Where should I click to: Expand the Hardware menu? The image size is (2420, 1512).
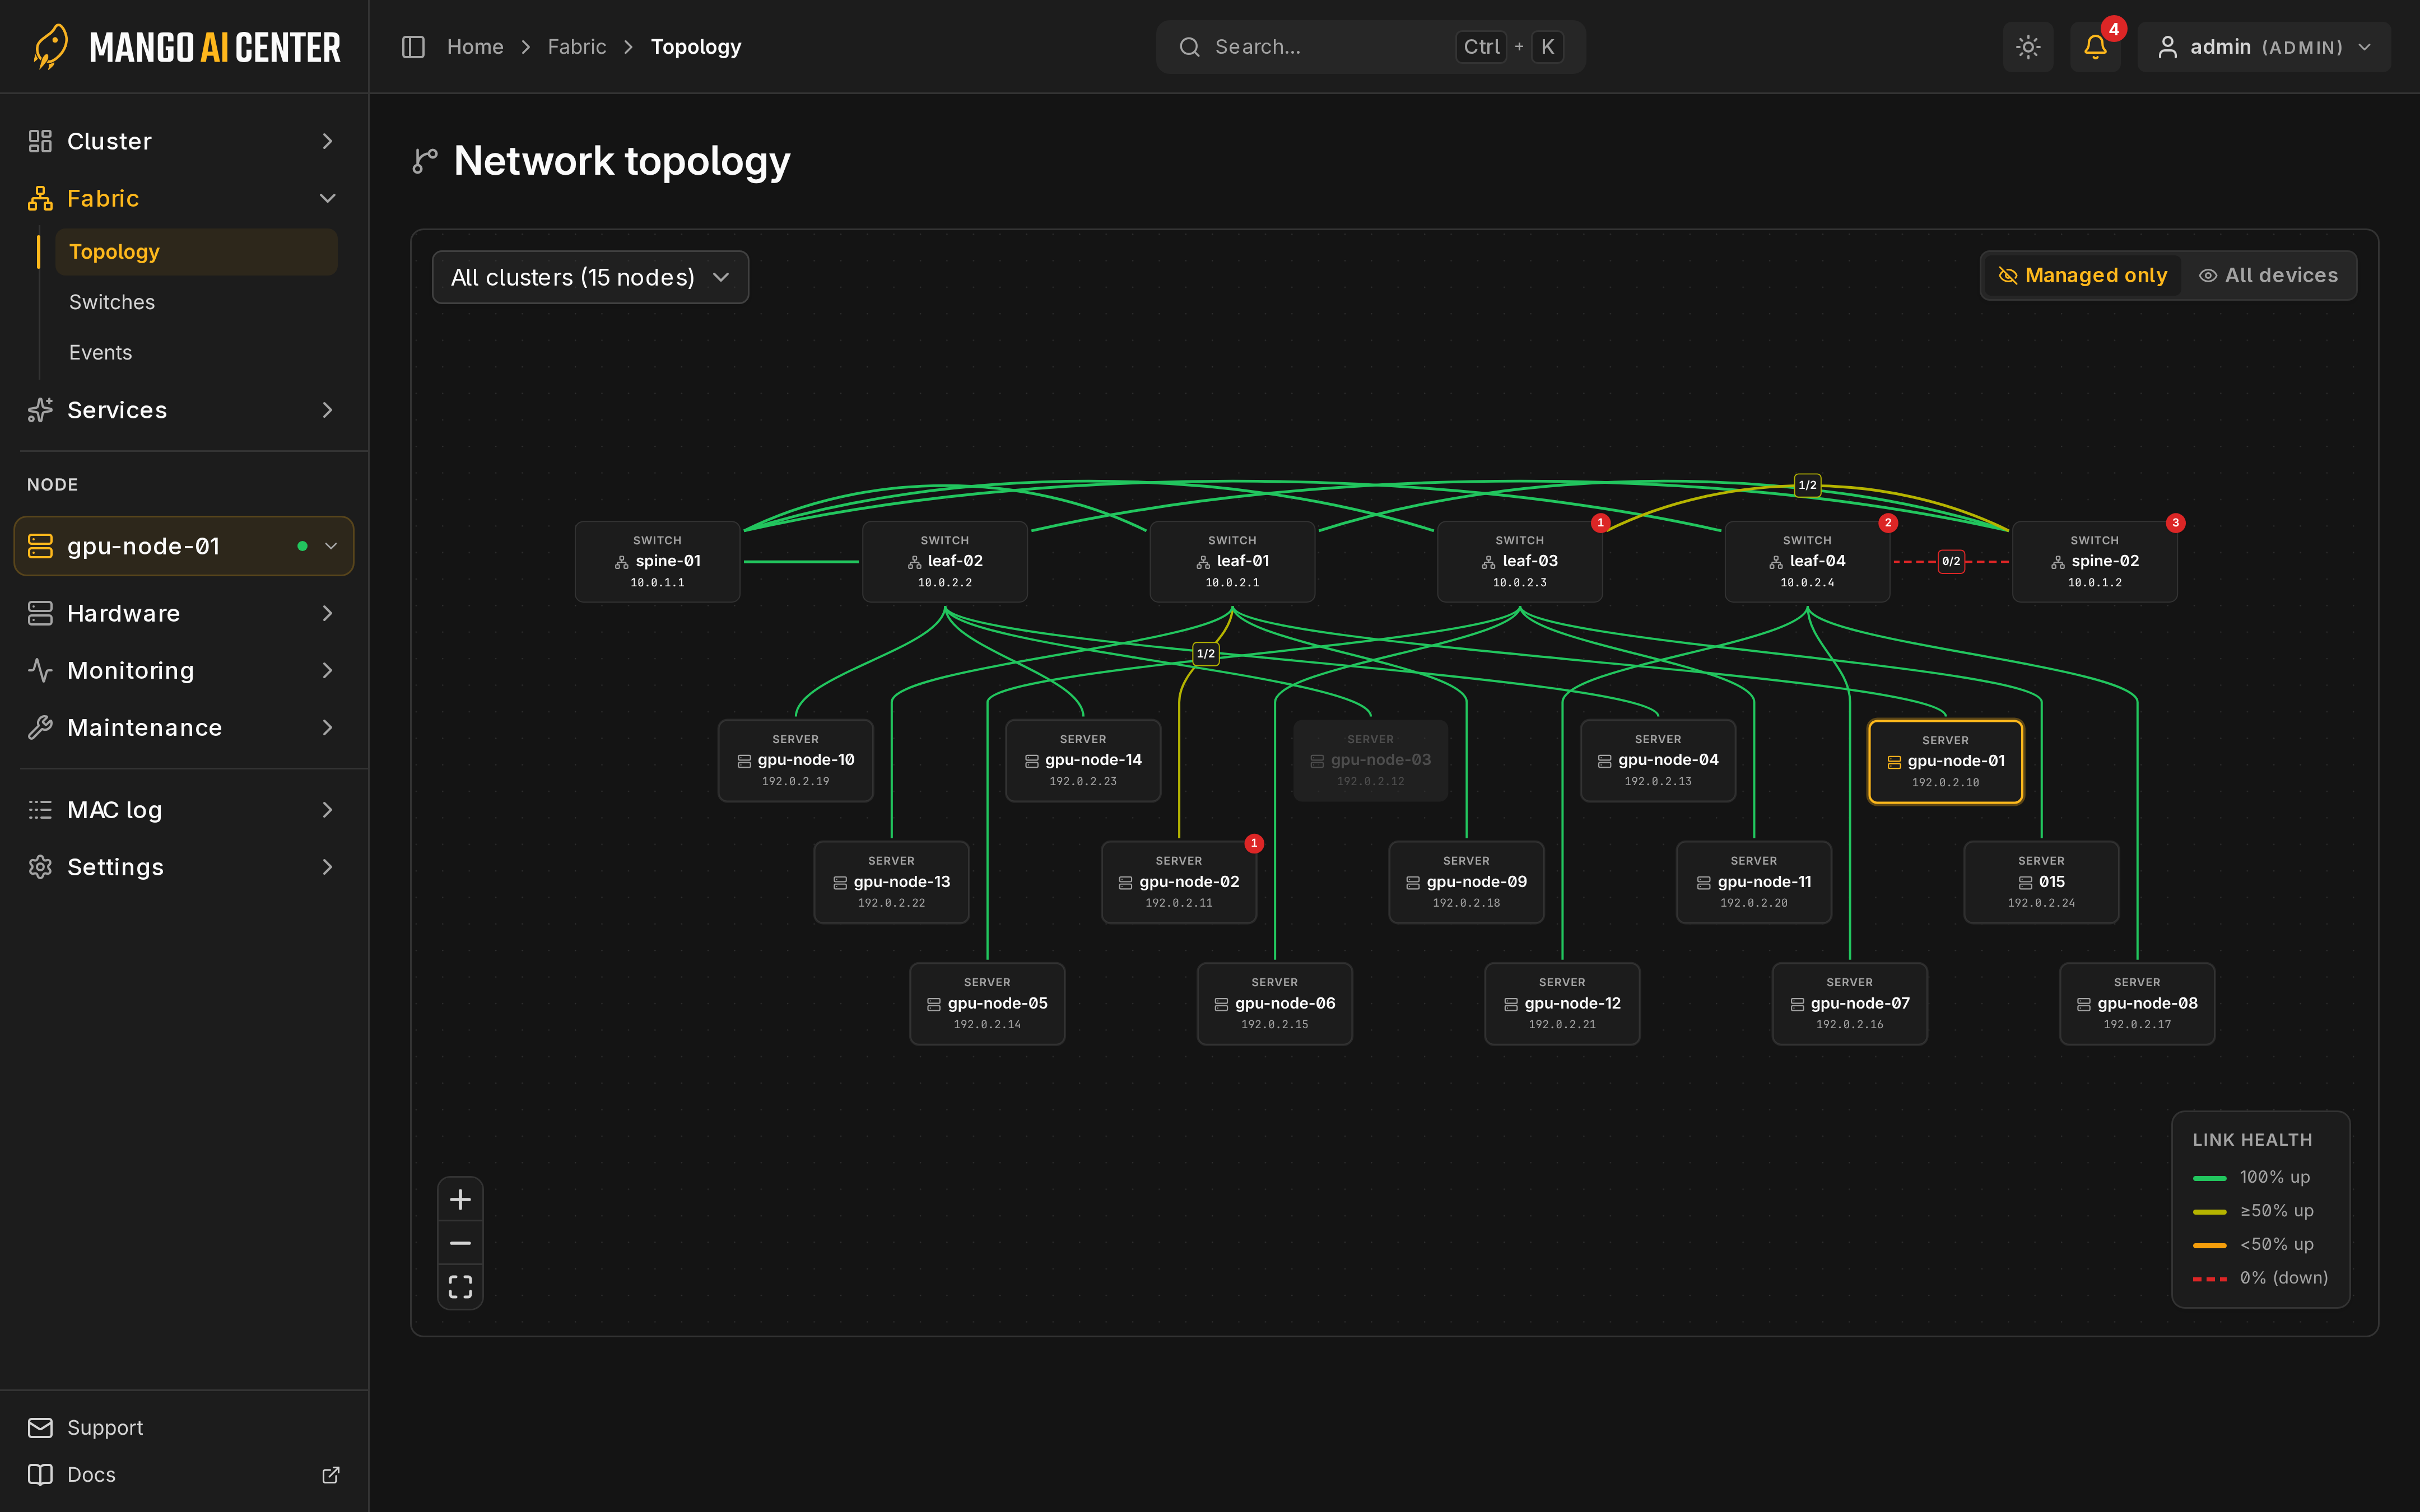click(184, 613)
